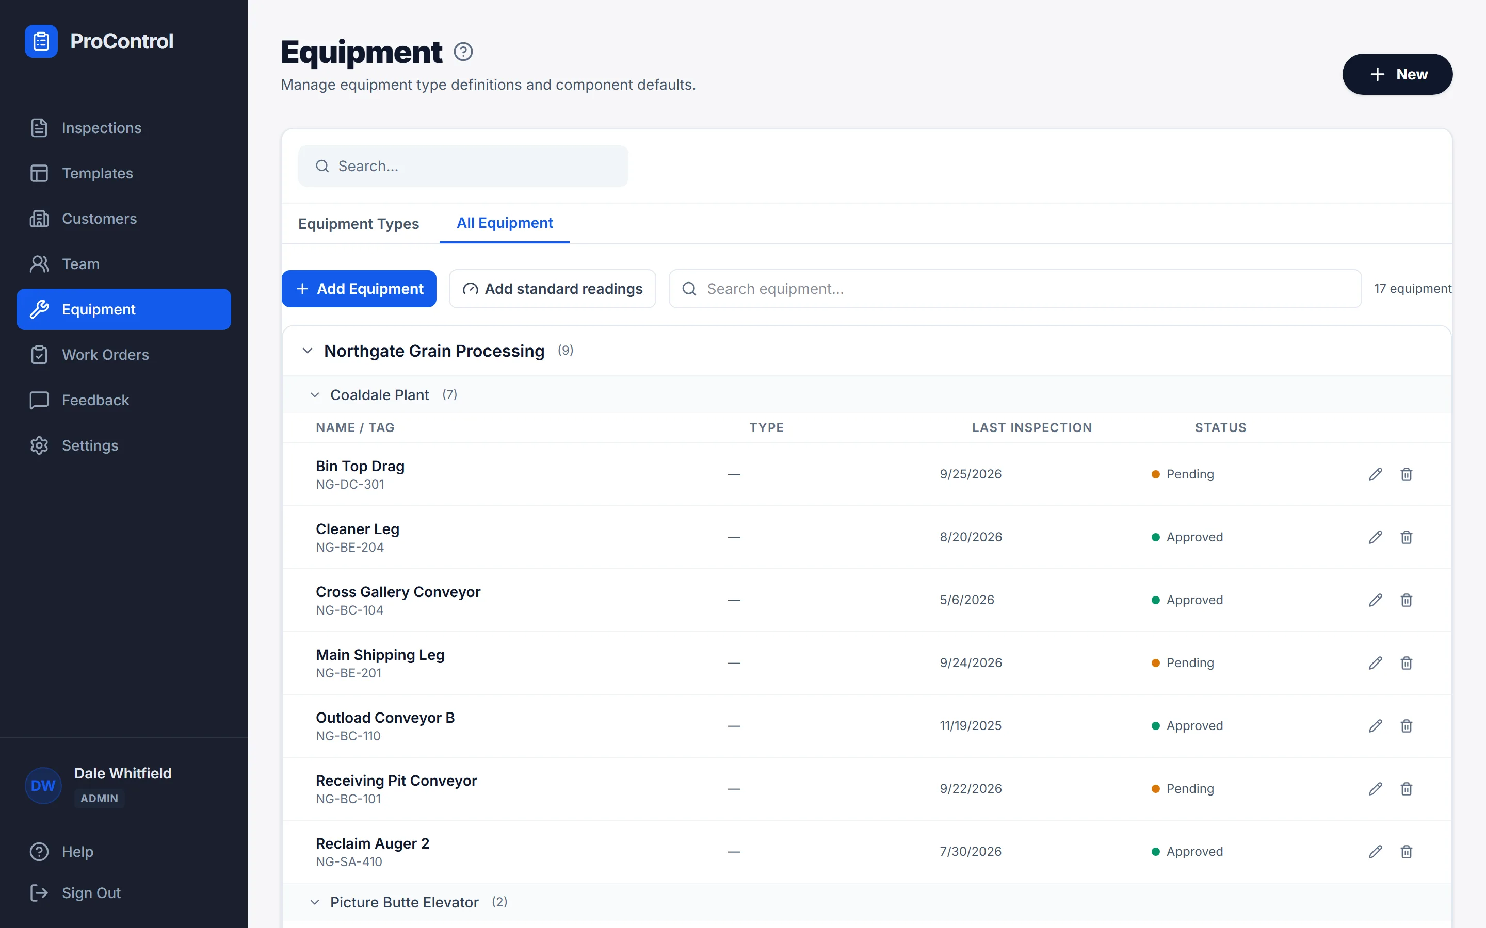Focus the Search equipment field
This screenshot has width=1486, height=928.
pos(1015,289)
